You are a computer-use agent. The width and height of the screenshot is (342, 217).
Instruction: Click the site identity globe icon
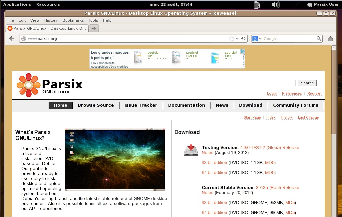[x=24, y=39]
